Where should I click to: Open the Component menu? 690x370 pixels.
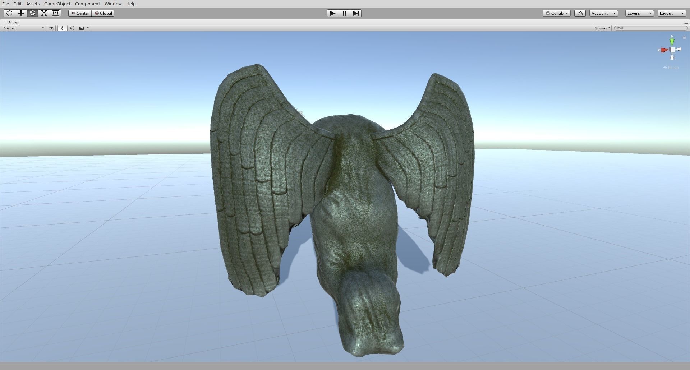click(x=87, y=4)
